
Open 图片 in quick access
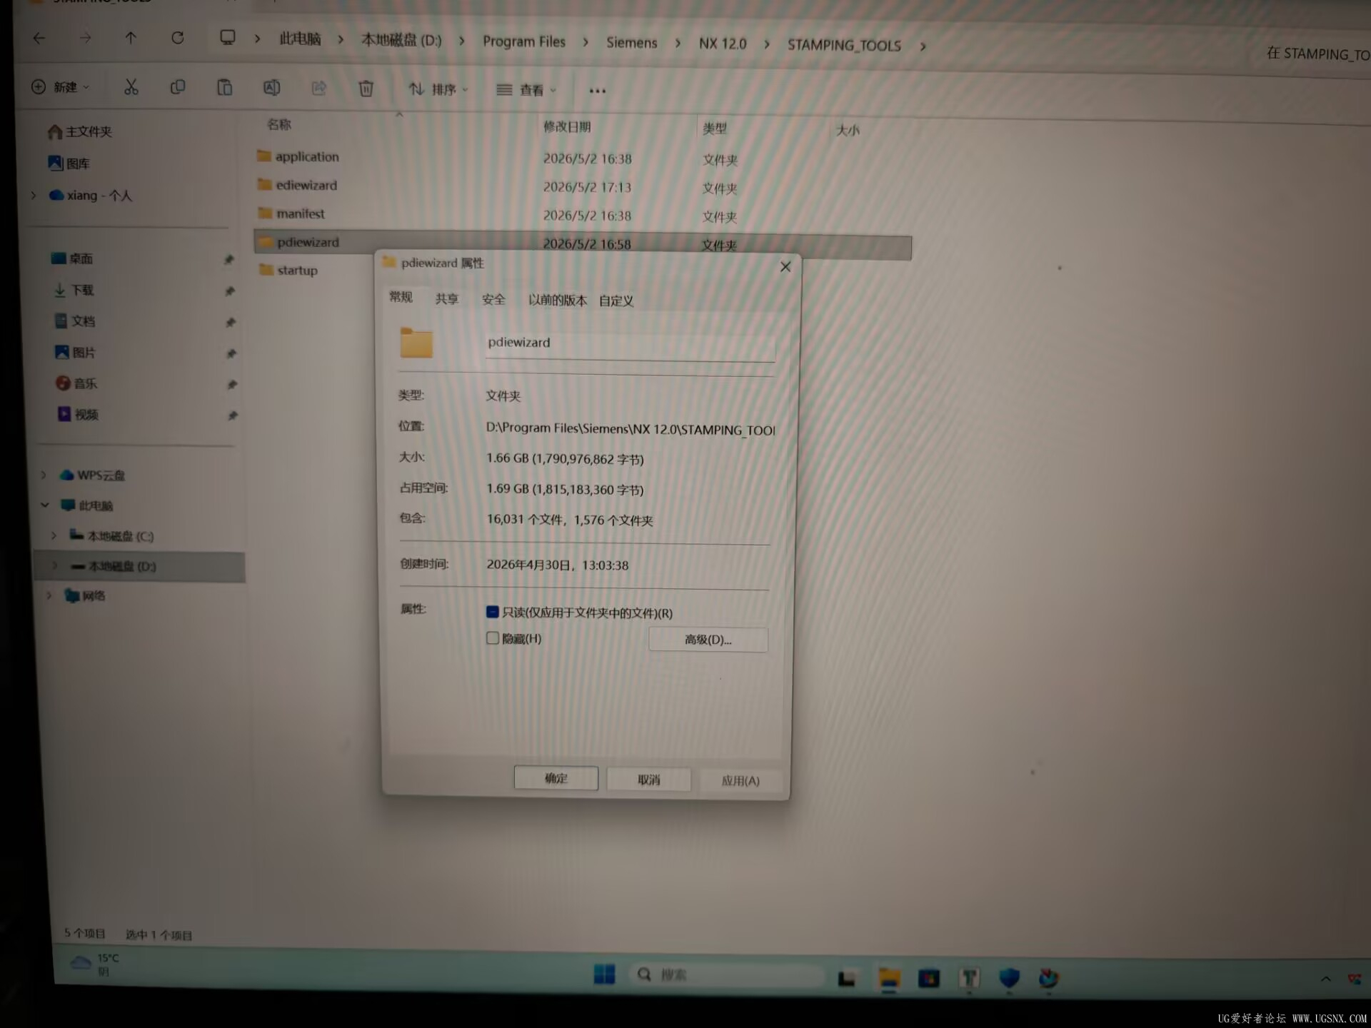coord(76,353)
